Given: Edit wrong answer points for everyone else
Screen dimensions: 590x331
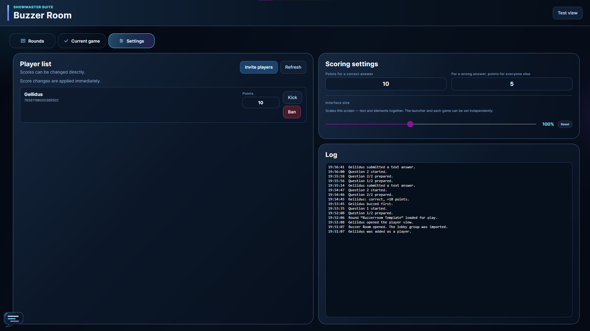Looking at the screenshot, I should [512, 84].
